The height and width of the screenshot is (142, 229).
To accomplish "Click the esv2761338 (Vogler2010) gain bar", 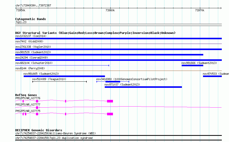I will tap(118, 49).
